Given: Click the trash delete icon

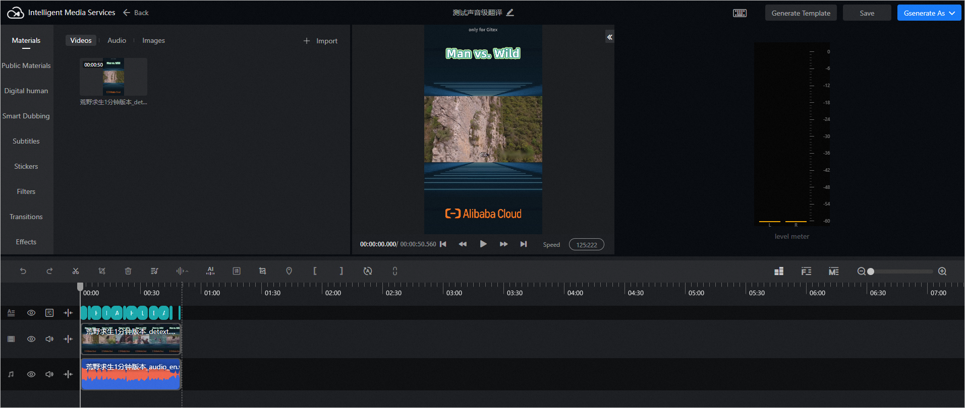Looking at the screenshot, I should (128, 271).
